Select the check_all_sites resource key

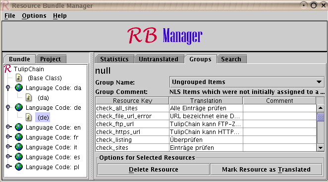(x=132, y=108)
